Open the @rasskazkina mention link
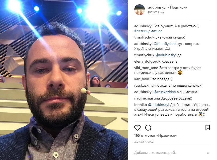 pos(164,92)
